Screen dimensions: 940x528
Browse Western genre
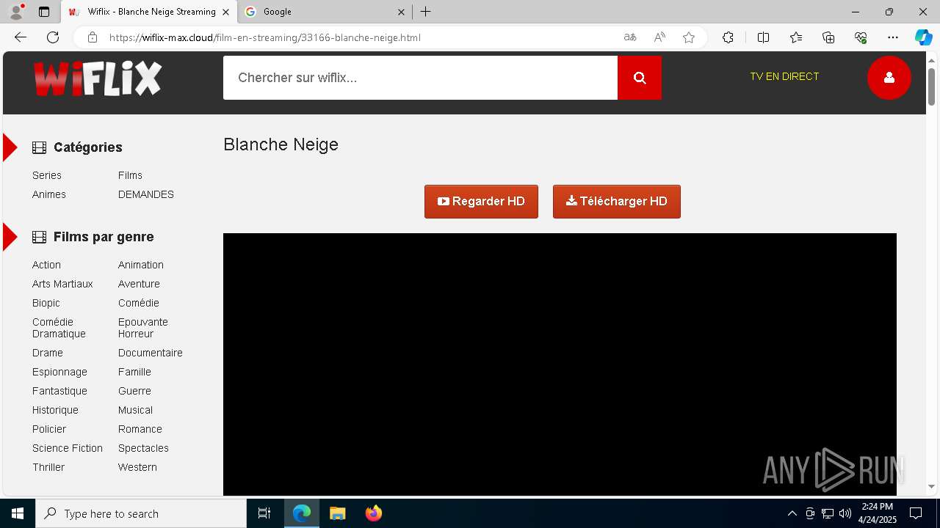(x=137, y=467)
